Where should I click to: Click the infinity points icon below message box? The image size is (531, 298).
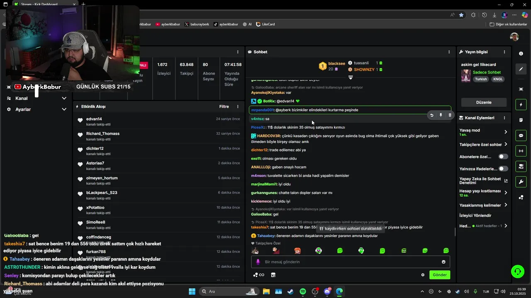point(259,275)
